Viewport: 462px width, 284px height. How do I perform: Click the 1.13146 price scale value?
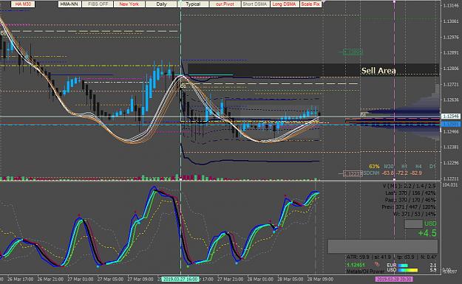tap(451, 6)
